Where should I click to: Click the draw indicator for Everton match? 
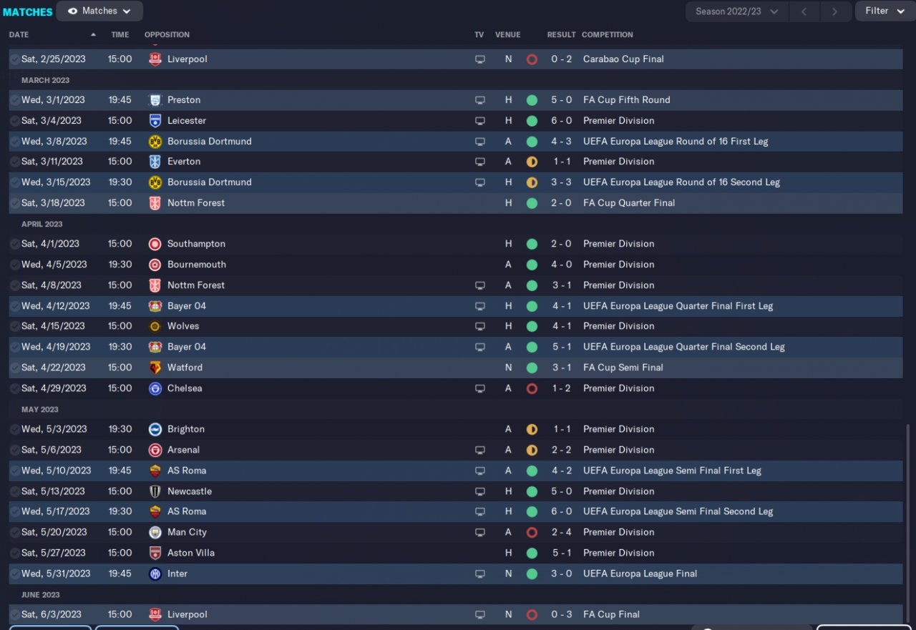[532, 162]
